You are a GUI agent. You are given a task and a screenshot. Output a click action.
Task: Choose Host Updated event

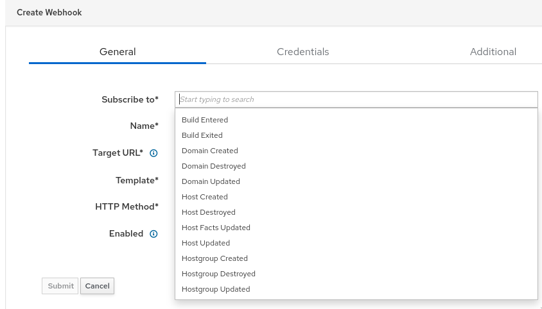click(x=356, y=243)
